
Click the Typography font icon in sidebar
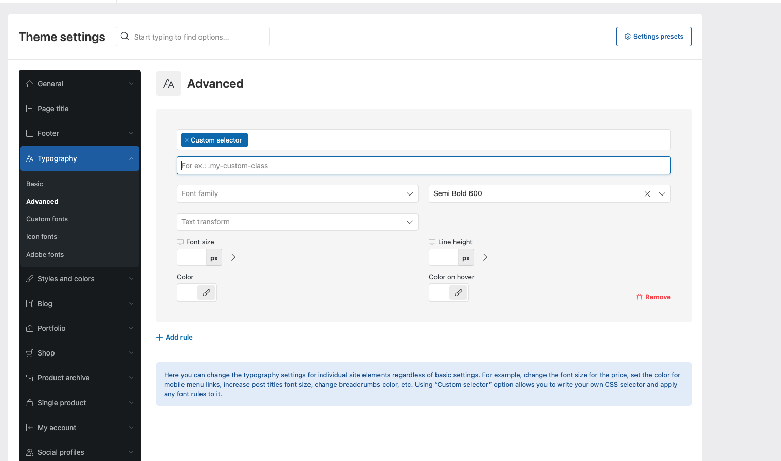[30, 158]
